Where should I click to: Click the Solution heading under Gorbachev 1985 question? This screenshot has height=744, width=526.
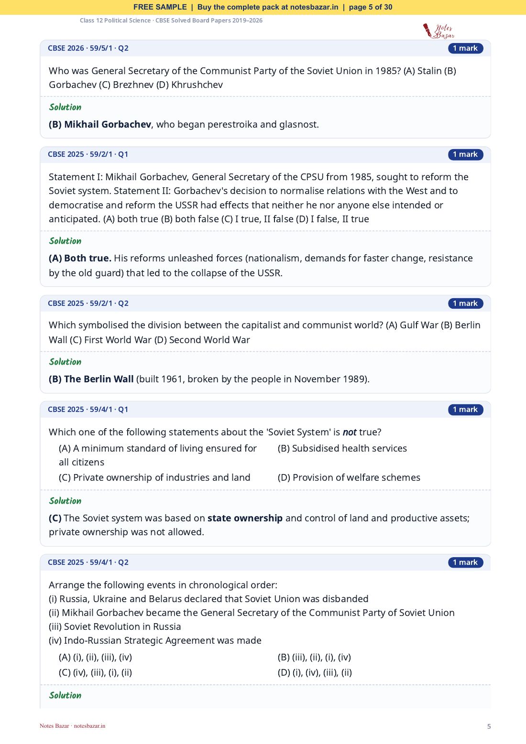tap(66, 107)
